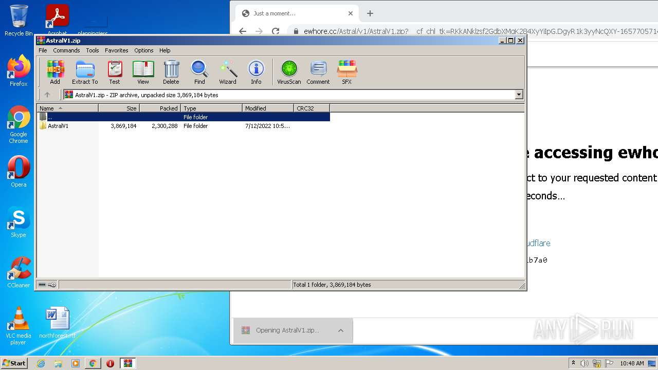
Task: Open Skype desktop shortcut
Action: (19, 222)
